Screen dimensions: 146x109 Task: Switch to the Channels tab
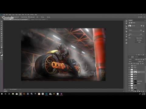click(137, 57)
